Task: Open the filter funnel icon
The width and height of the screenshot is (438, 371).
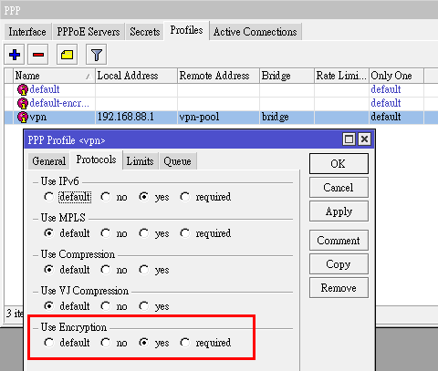Action: click(x=97, y=55)
